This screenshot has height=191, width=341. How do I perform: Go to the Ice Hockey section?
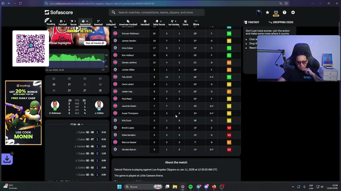174,23
